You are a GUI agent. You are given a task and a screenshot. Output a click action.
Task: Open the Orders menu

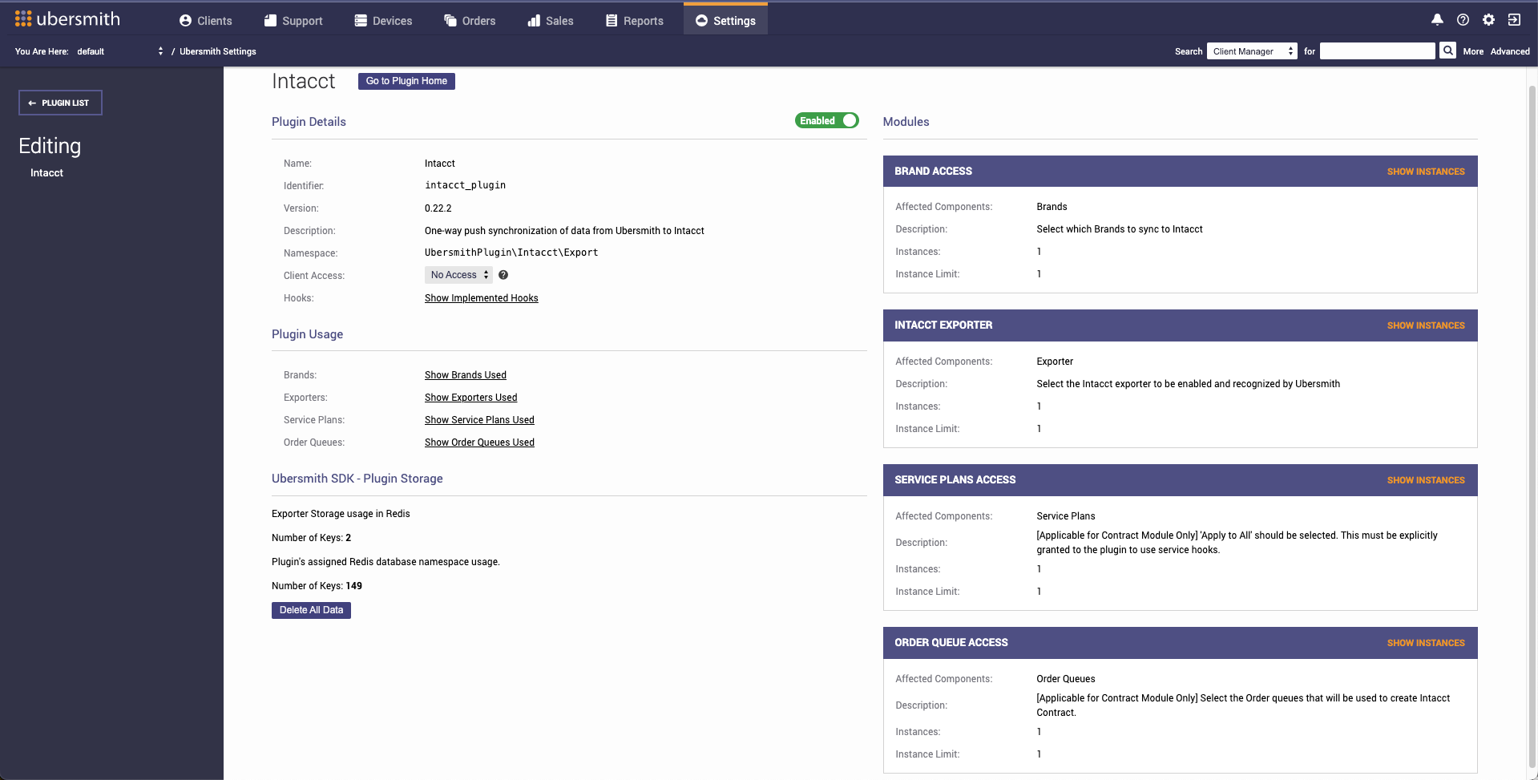click(x=470, y=21)
